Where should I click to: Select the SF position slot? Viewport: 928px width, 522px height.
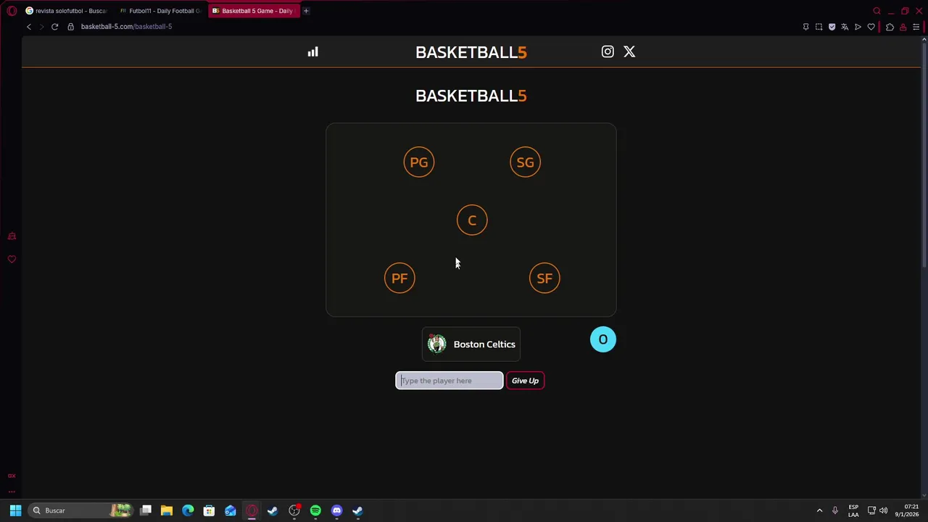pos(544,278)
